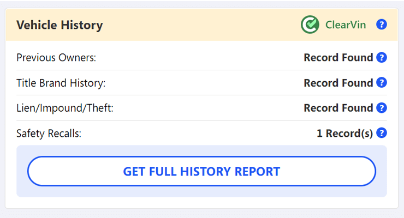Open help icon next to ClearVin
Viewport: 404px width, 218px height.
coord(381,25)
